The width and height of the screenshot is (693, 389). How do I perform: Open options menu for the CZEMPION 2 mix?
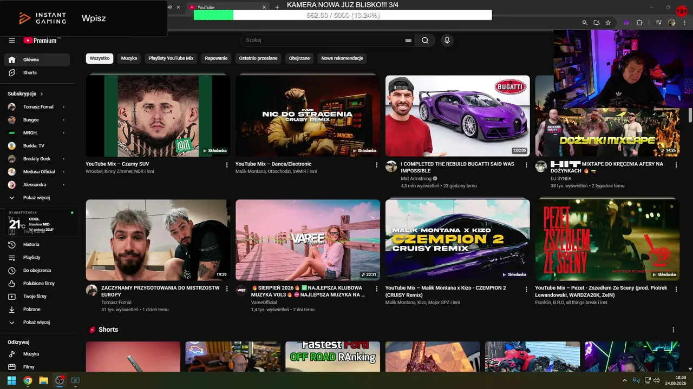tap(526, 289)
